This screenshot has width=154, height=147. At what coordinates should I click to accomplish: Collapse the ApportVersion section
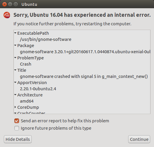tap(15, 82)
